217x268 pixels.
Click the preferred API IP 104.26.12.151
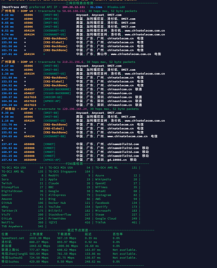click(74, 7)
